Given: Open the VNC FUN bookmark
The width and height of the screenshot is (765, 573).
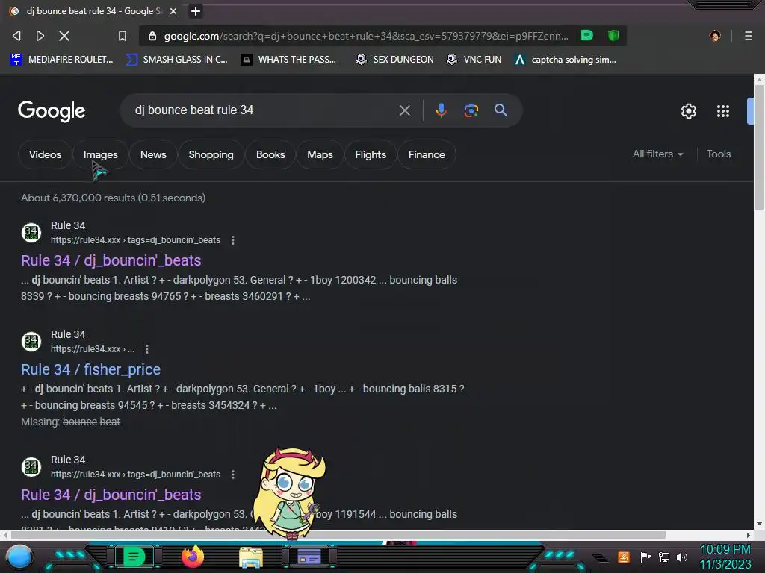Looking at the screenshot, I should pyautogui.click(x=474, y=60).
